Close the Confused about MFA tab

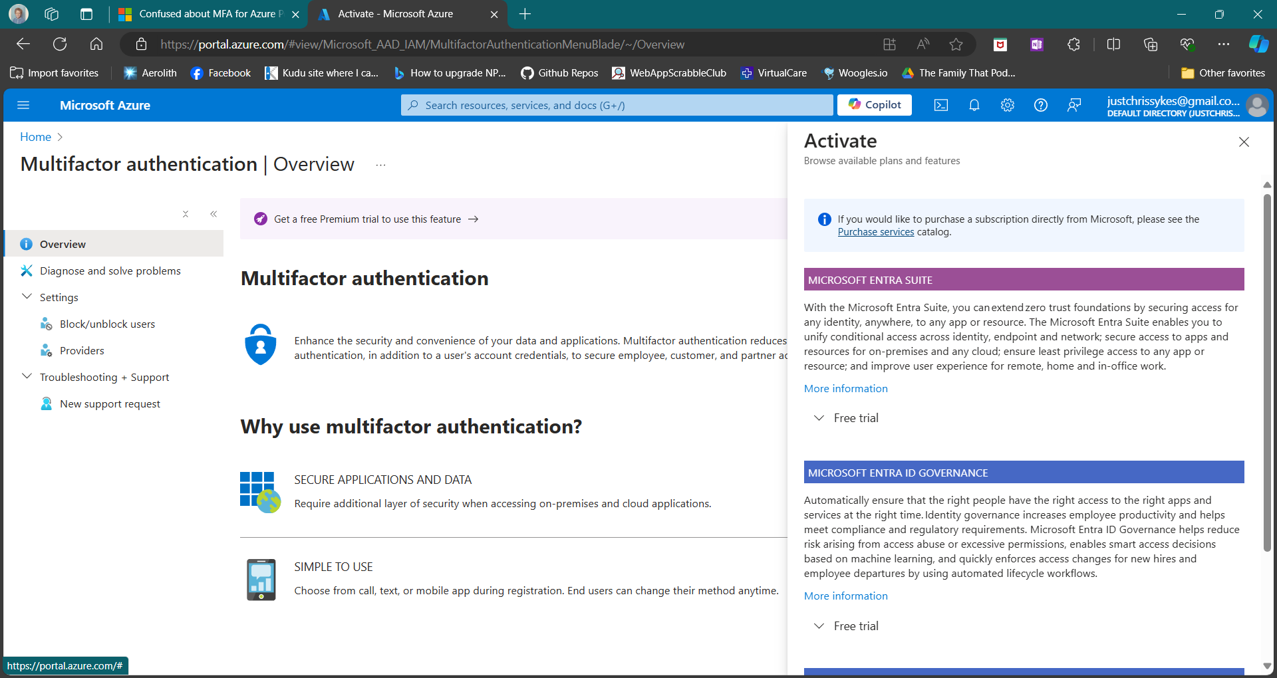pos(295,15)
